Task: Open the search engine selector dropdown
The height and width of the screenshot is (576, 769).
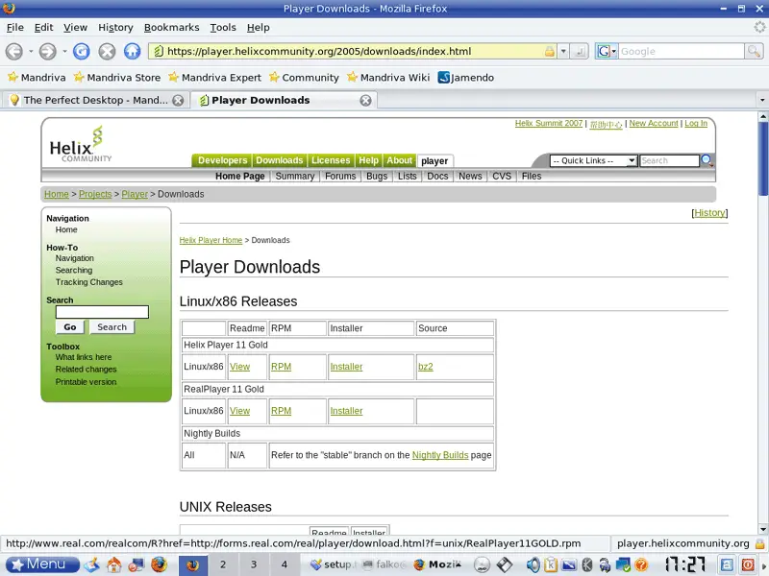Action: 607,51
